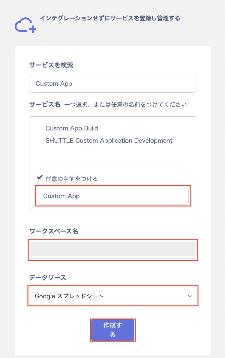Focus the サービスを検索 search field
225x358 pixels.
point(112,84)
